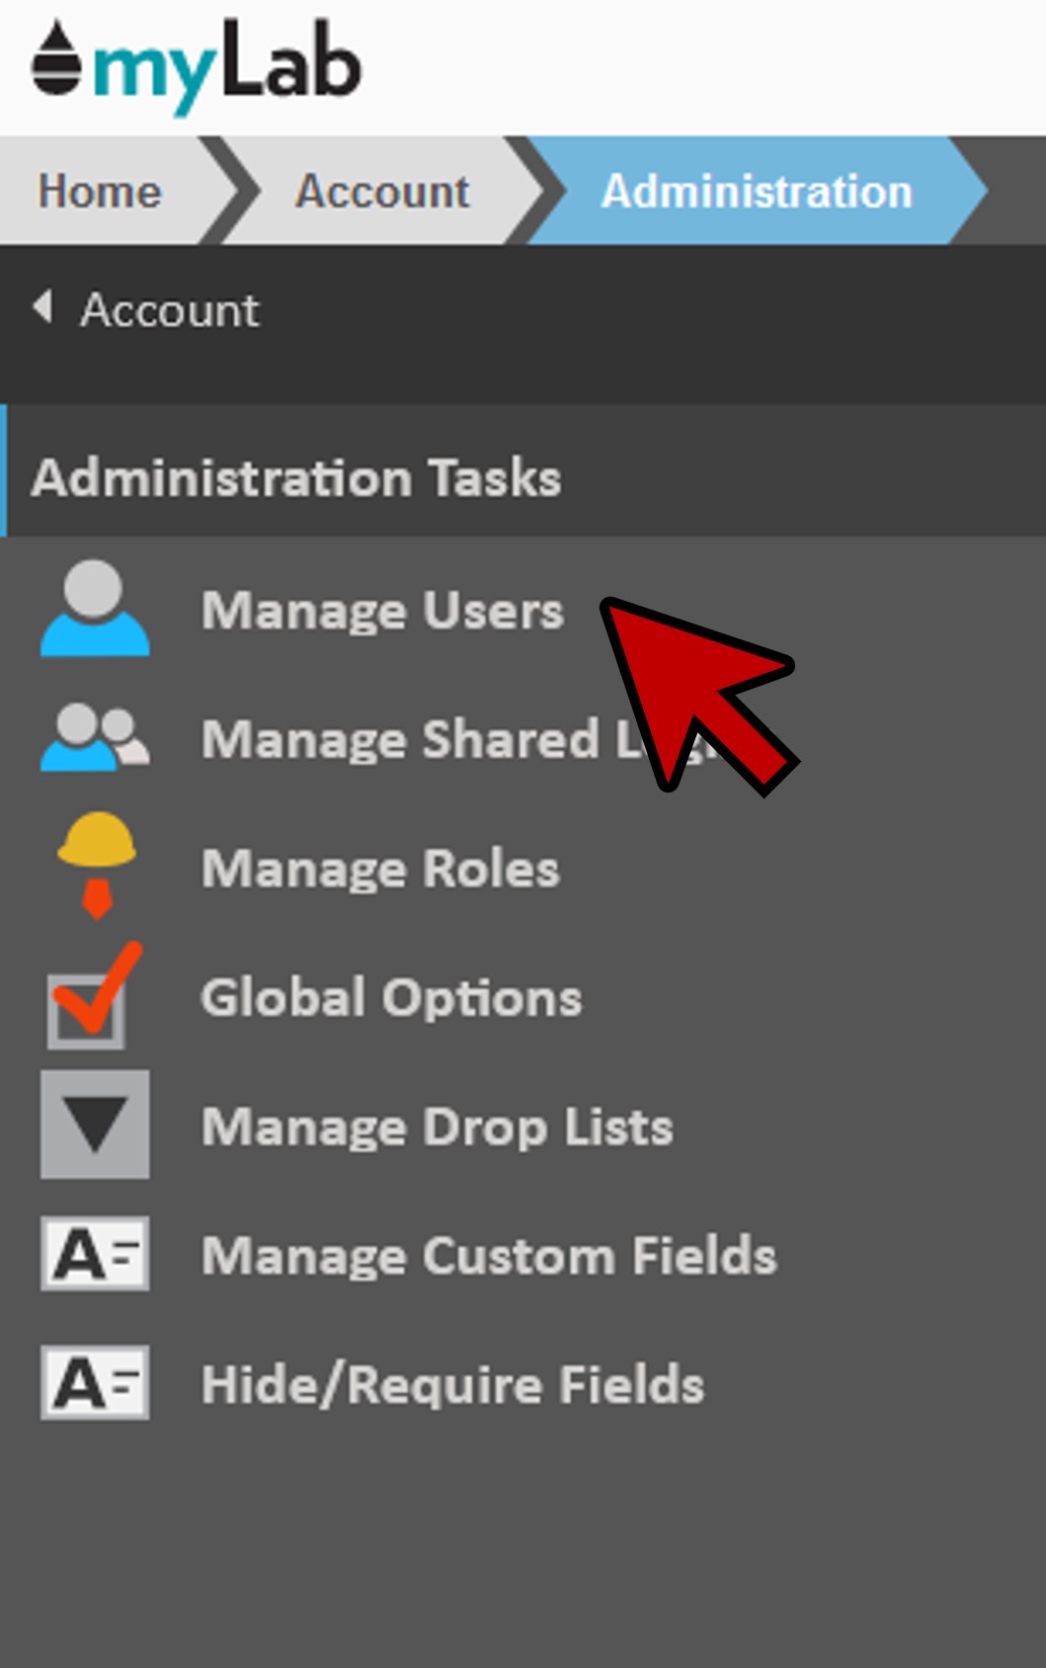The image size is (1046, 1668).
Task: Switch to the Account breadcrumb tab
Action: click(x=382, y=192)
